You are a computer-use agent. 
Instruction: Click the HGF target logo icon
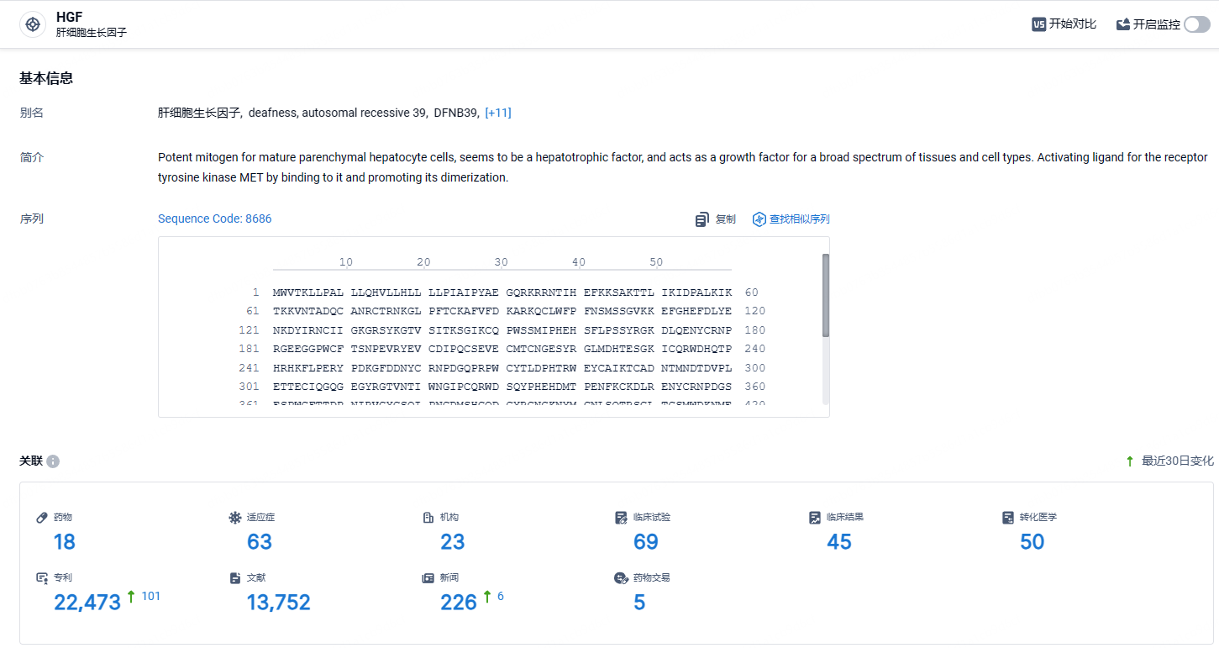pos(33,24)
